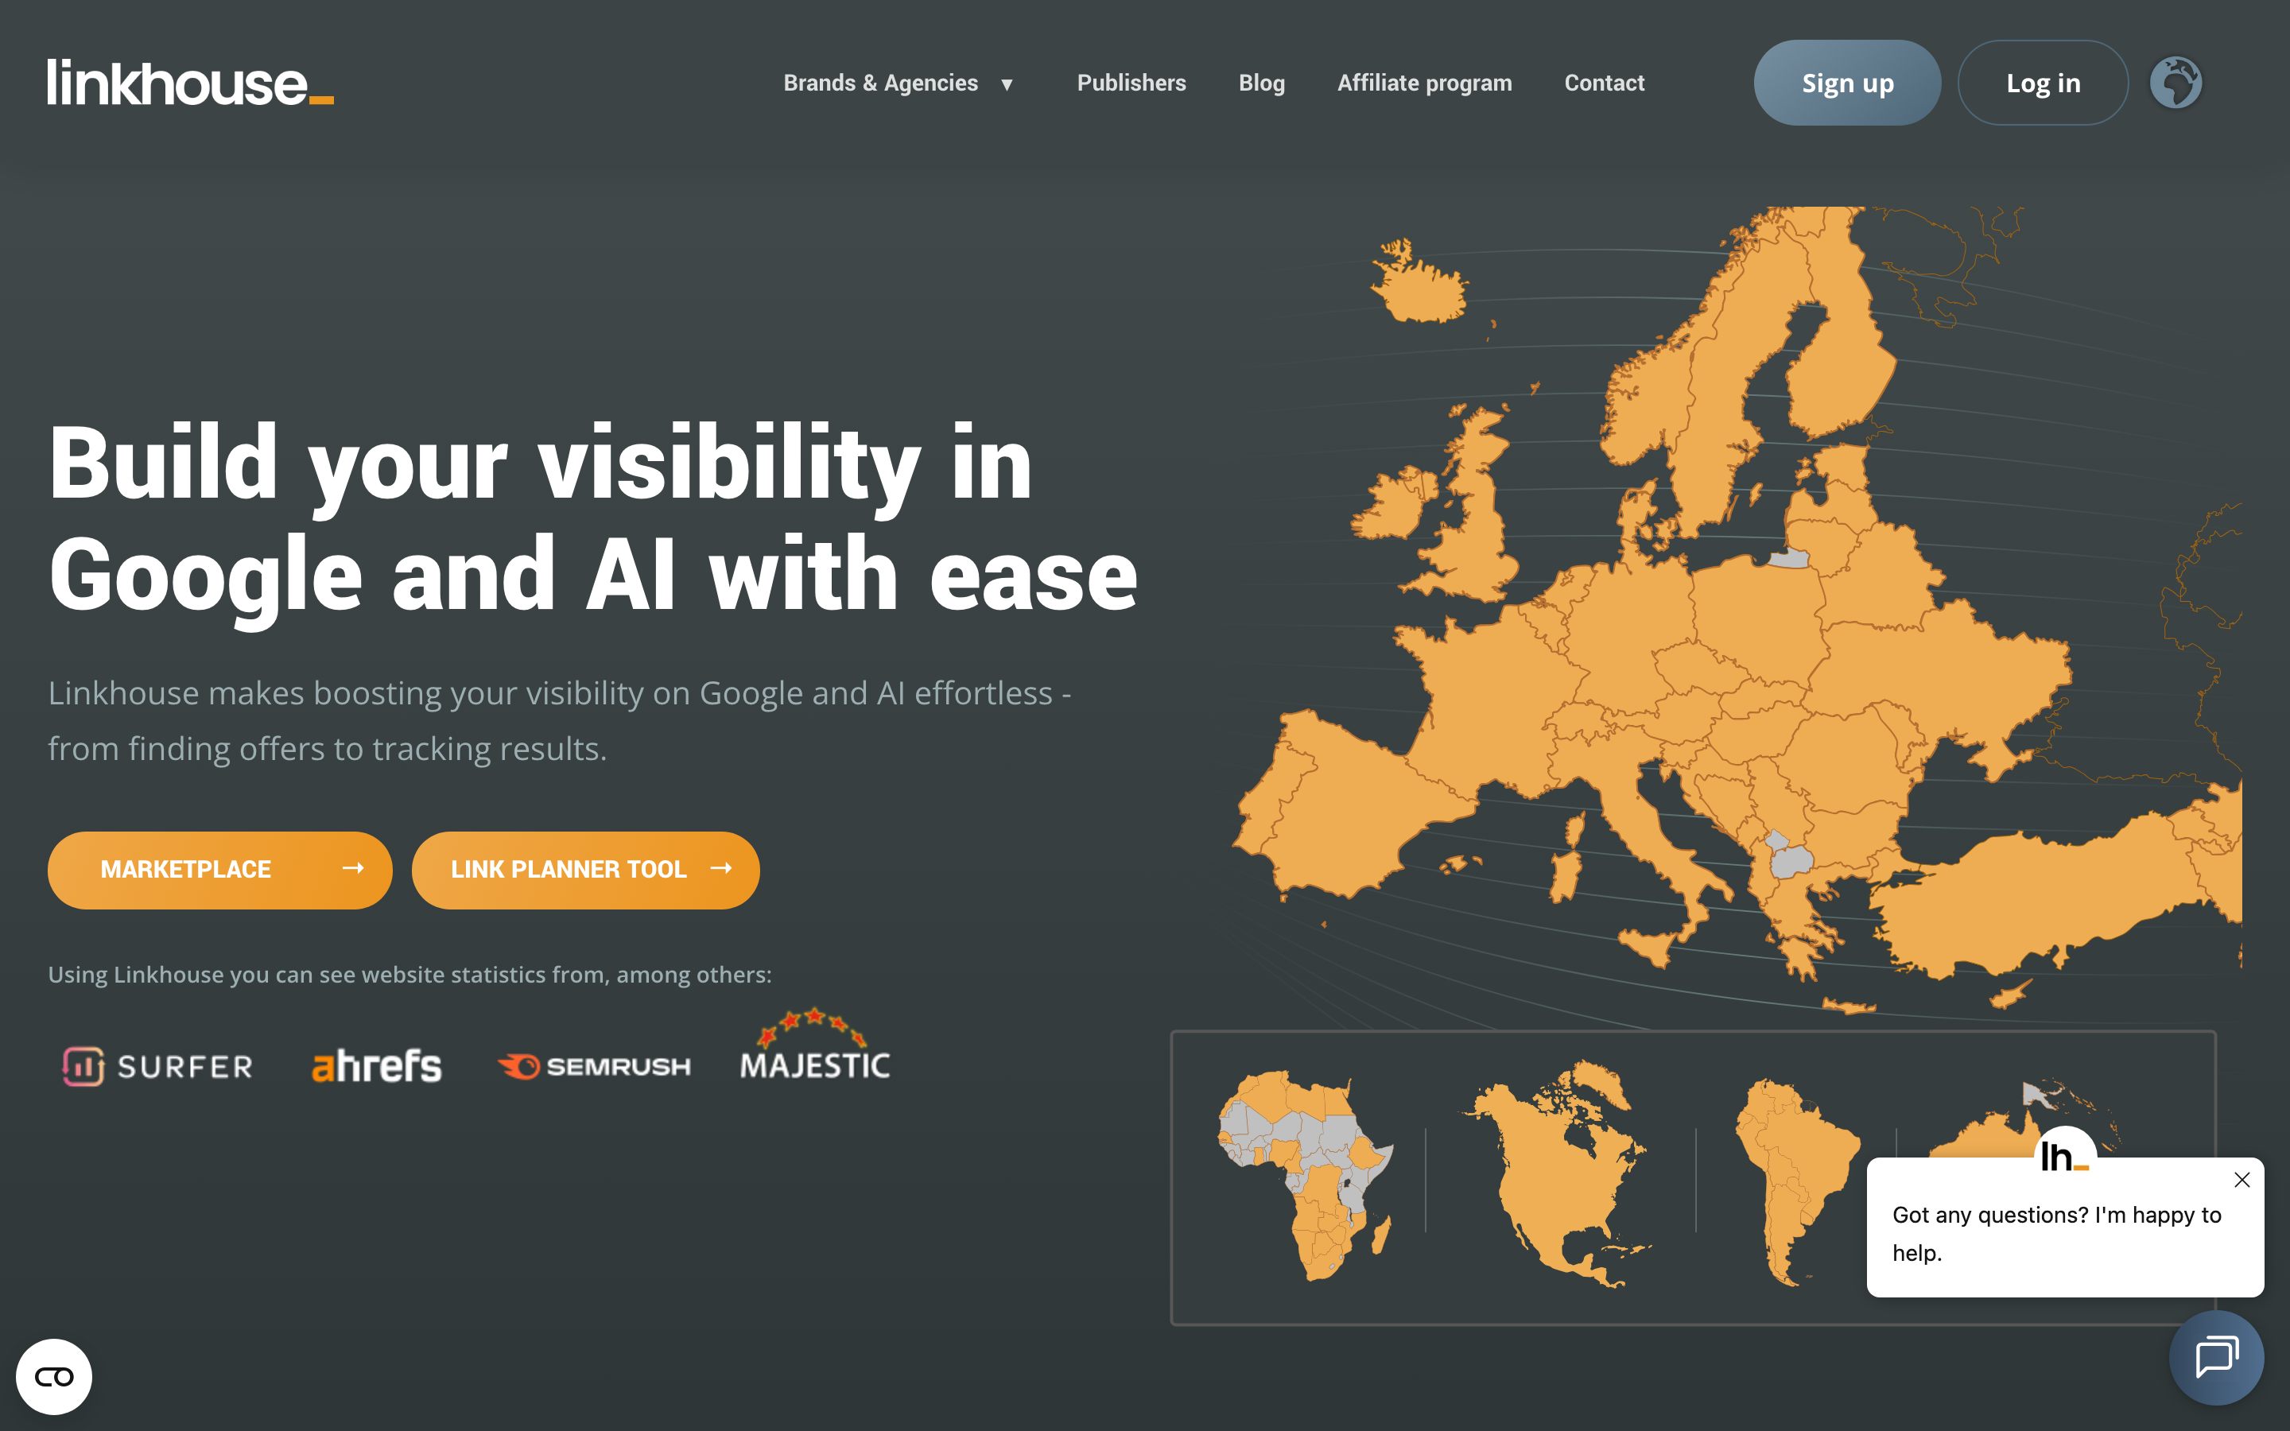Go to the Contact page
Viewport: 2290px width, 1431px height.
[1604, 83]
